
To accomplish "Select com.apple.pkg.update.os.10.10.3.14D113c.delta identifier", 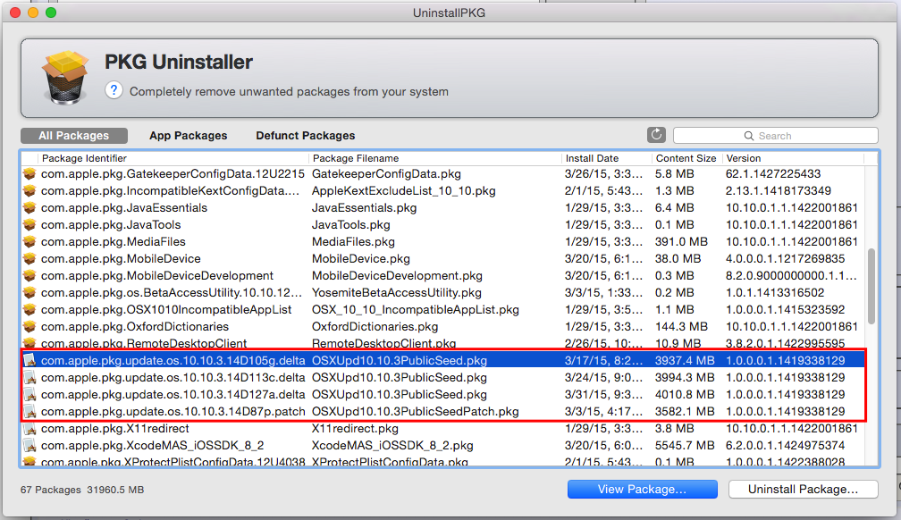I will (x=173, y=378).
